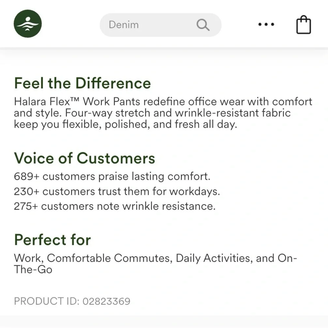Click the product ID number 02823369
328x328 pixels.
[106, 301]
